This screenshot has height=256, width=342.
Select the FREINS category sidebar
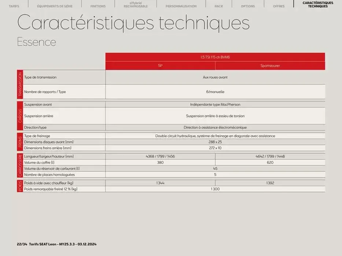pyautogui.click(x=20, y=142)
